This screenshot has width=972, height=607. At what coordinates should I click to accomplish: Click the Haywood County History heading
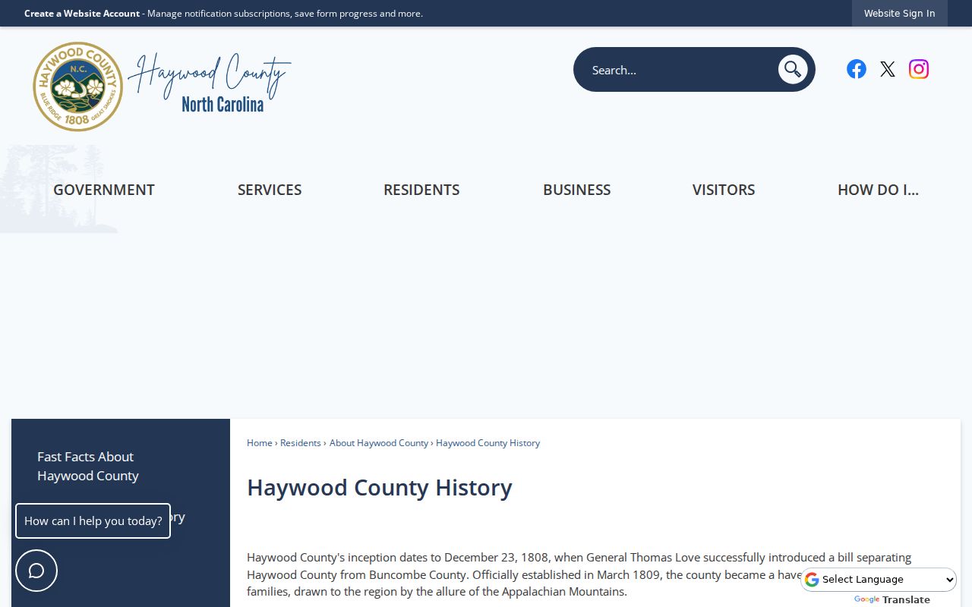380,487
